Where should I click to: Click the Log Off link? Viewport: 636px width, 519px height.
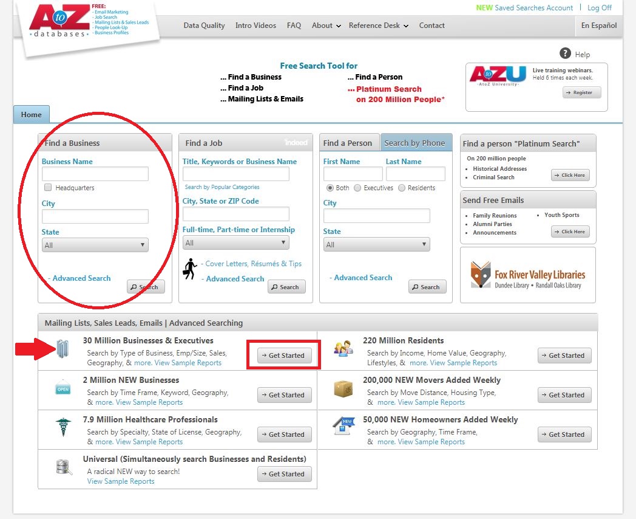(600, 8)
